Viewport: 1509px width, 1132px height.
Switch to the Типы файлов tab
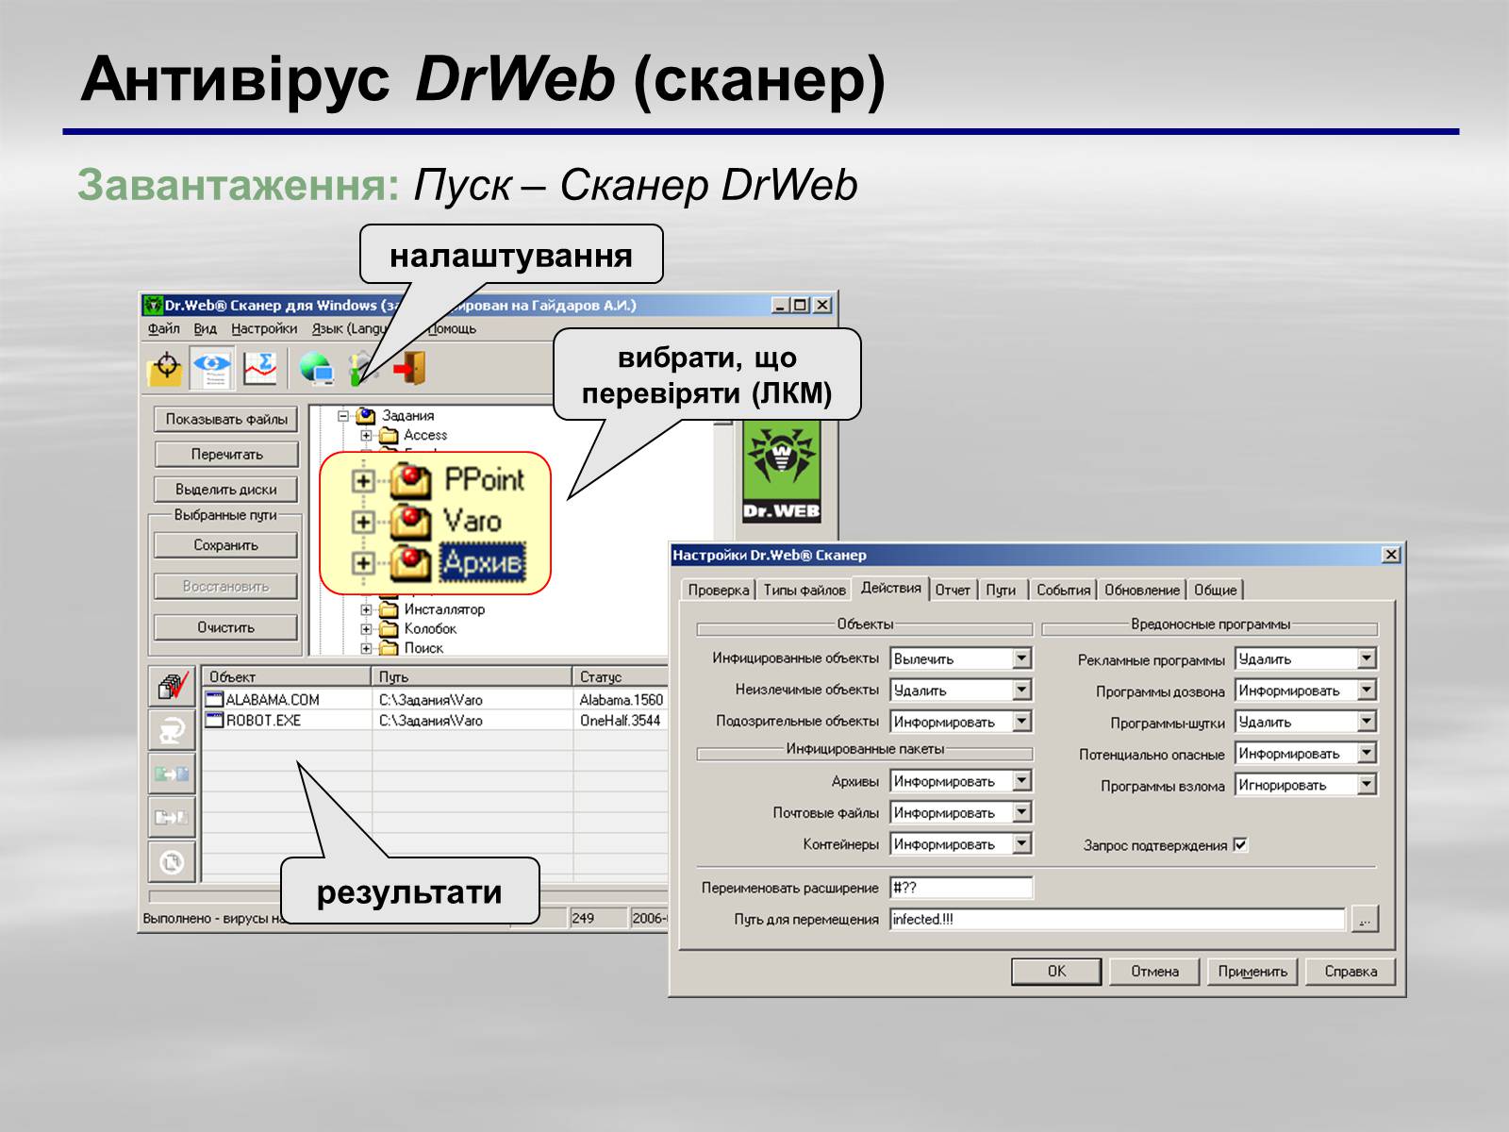point(804,590)
